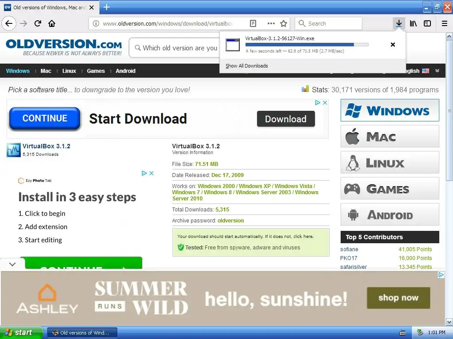This screenshot has height=339, width=453.
Task: Close the Ezy Photo Tab ad
Action: [x=151, y=173]
